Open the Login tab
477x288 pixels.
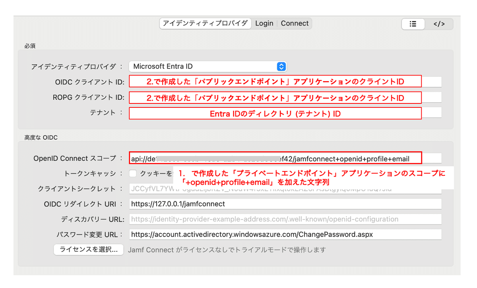[x=264, y=23]
